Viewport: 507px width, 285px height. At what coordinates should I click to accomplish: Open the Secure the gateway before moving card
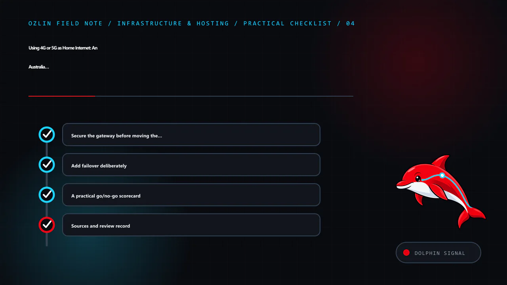191,135
